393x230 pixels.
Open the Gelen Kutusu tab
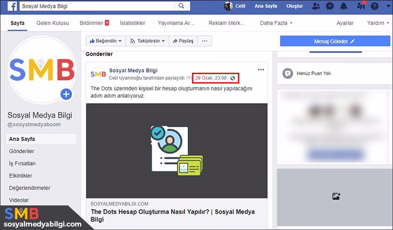tap(53, 23)
